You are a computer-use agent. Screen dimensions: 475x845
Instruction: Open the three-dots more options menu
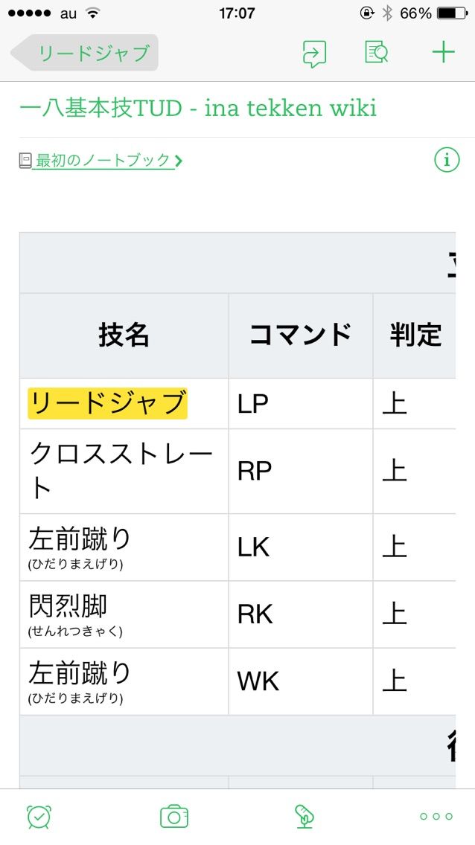[x=436, y=817]
